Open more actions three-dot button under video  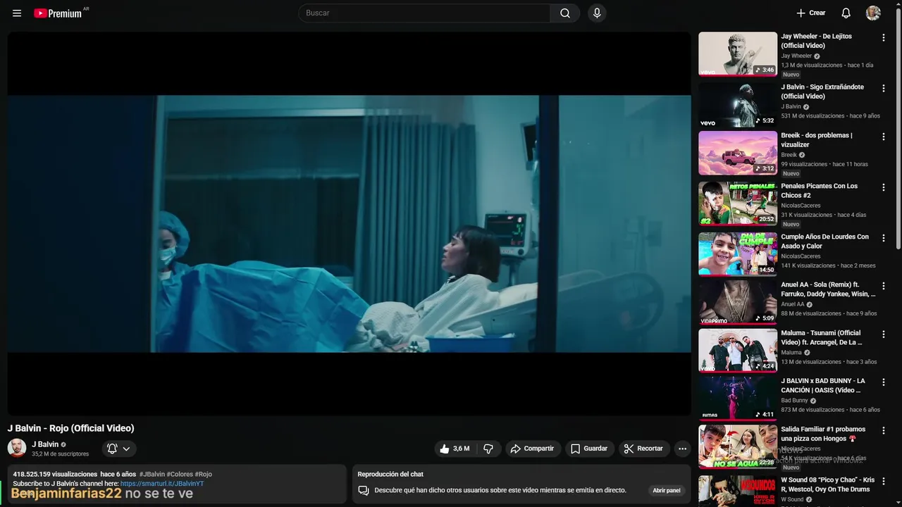tap(682, 449)
